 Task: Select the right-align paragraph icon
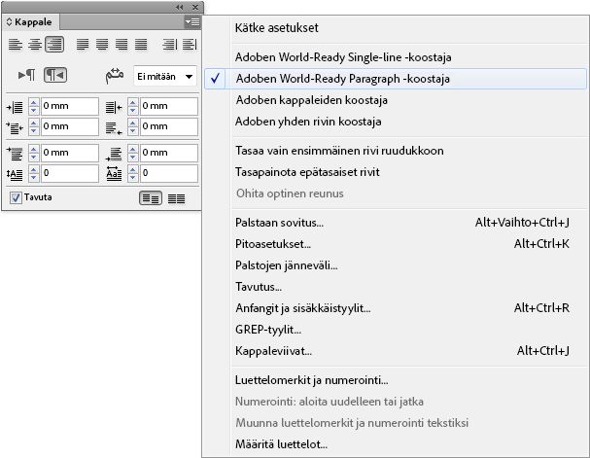click(x=54, y=45)
